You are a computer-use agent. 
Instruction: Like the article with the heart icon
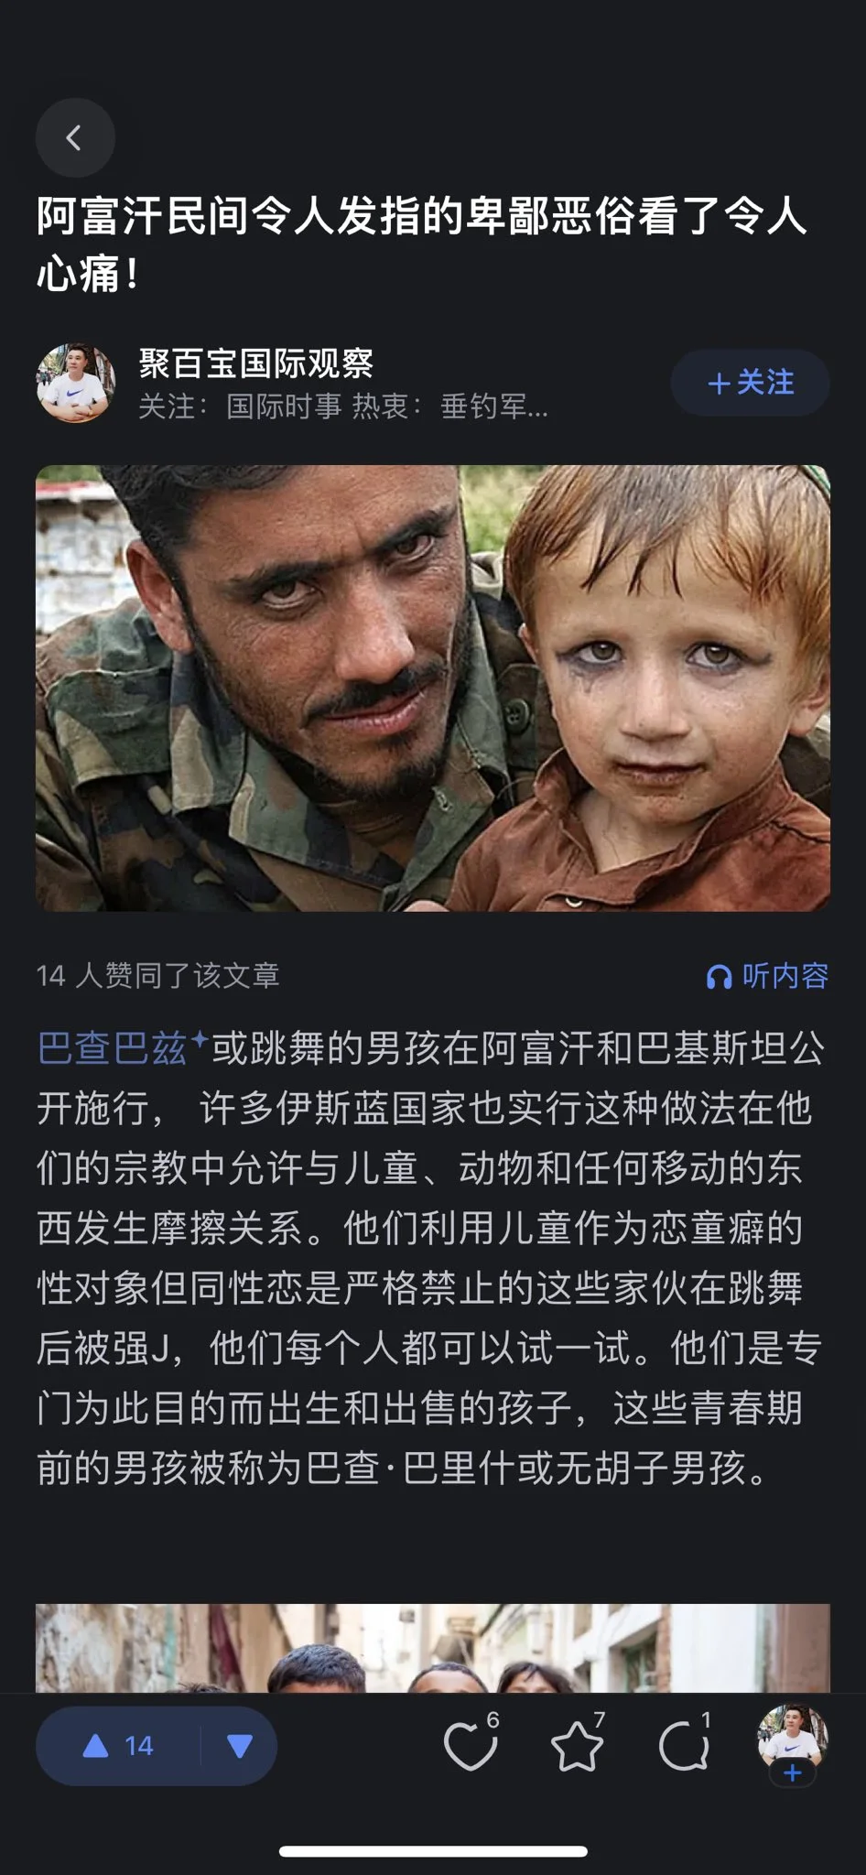471,1745
